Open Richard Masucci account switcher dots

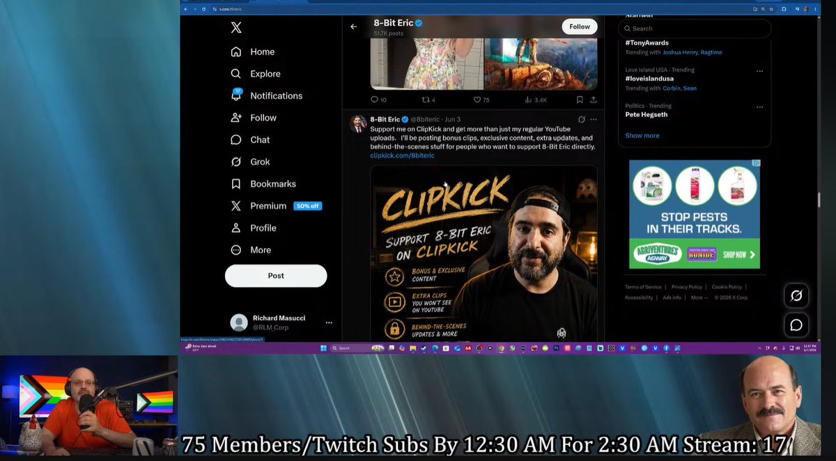click(329, 322)
